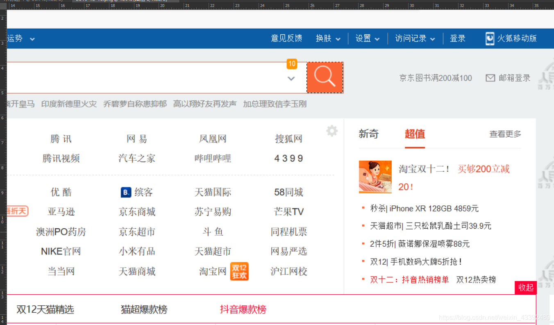Open hot search 加总理致信李玉刚
Image resolution: width=554 pixels, height=325 pixels.
click(x=275, y=104)
